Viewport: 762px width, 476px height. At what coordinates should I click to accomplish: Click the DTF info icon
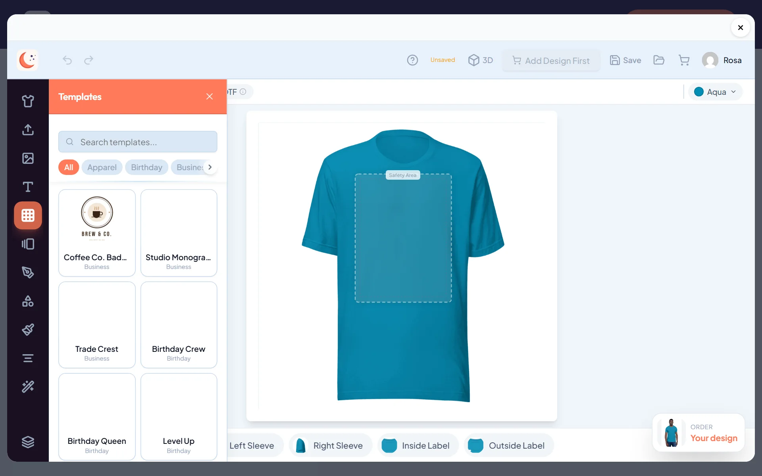point(243,92)
